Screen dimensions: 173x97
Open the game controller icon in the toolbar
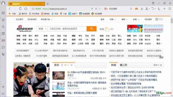tap(136, 9)
